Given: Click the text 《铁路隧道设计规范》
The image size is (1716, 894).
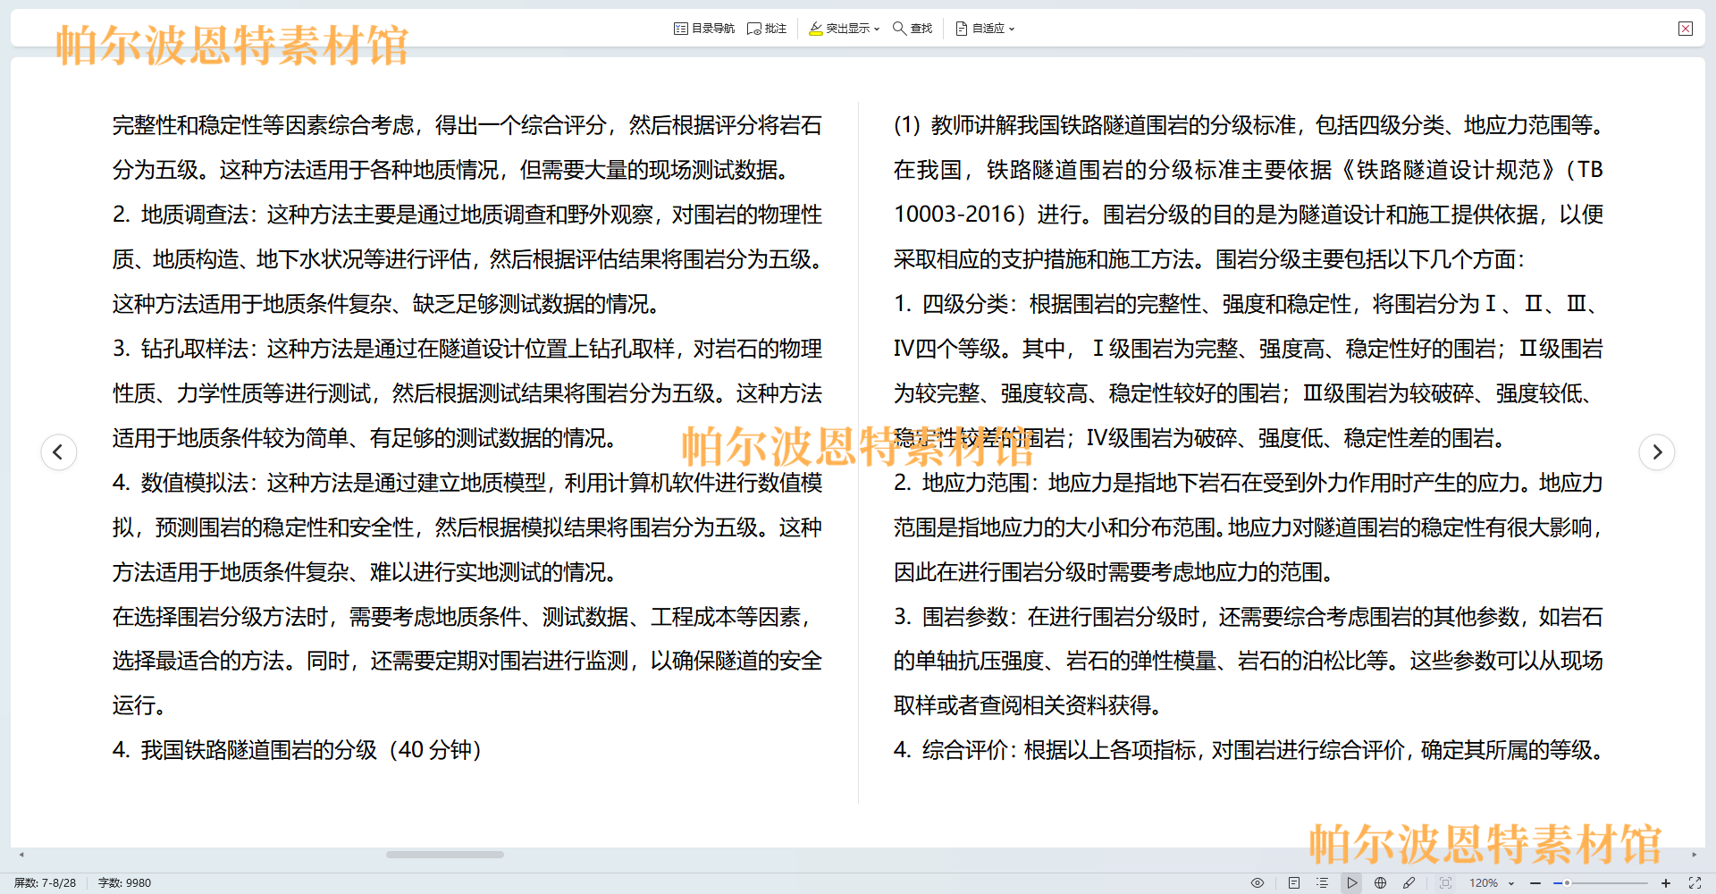Looking at the screenshot, I should [1449, 170].
